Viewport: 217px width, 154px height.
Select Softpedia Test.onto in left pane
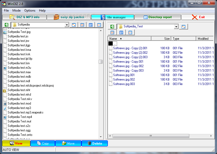(x=20, y=135)
